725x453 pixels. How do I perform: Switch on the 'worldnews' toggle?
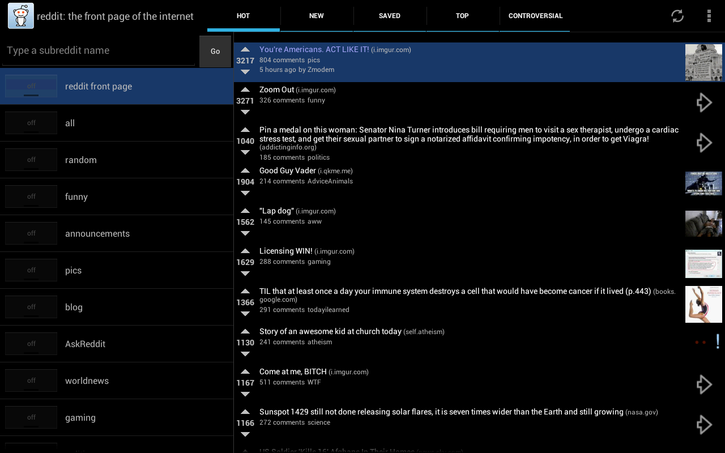click(31, 381)
